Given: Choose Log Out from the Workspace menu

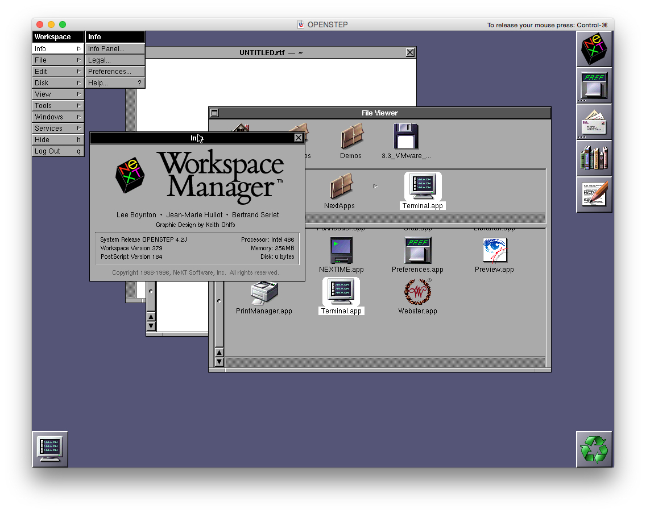Looking at the screenshot, I should click(58, 151).
